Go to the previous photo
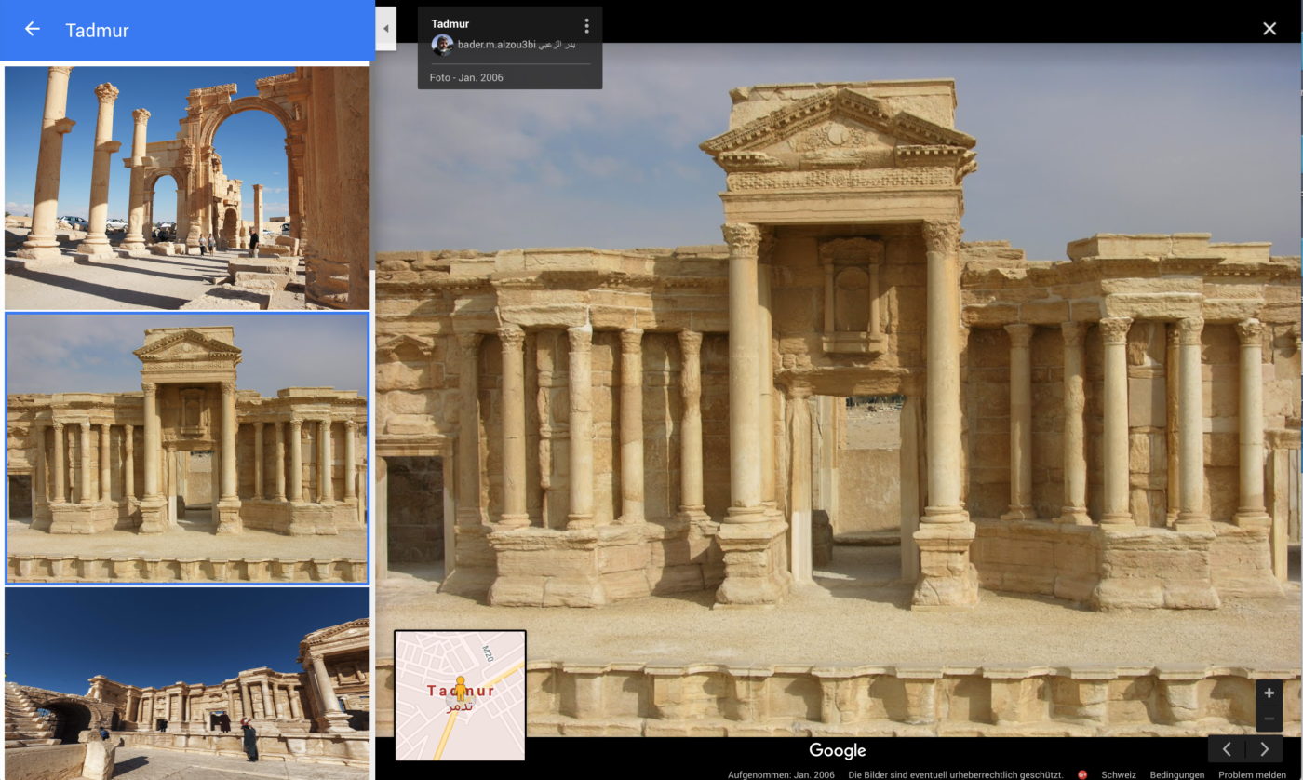Image resolution: width=1303 pixels, height=780 pixels. [x=1227, y=749]
